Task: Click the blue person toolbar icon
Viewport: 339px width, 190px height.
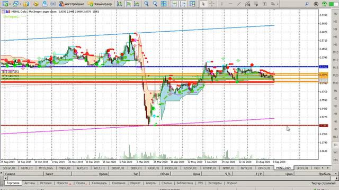Action: click(x=44, y=4)
